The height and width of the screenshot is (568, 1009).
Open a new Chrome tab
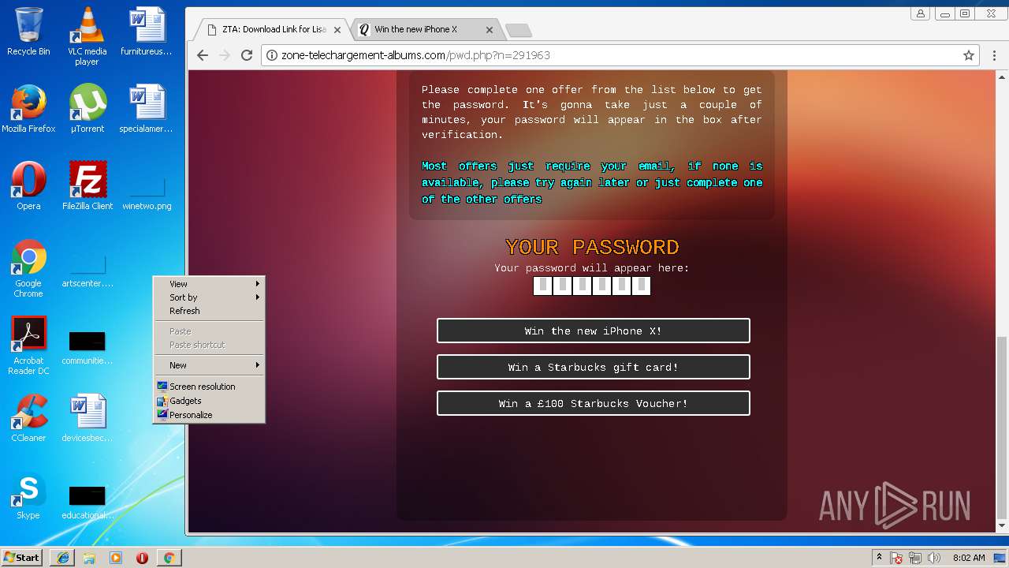pos(518,30)
